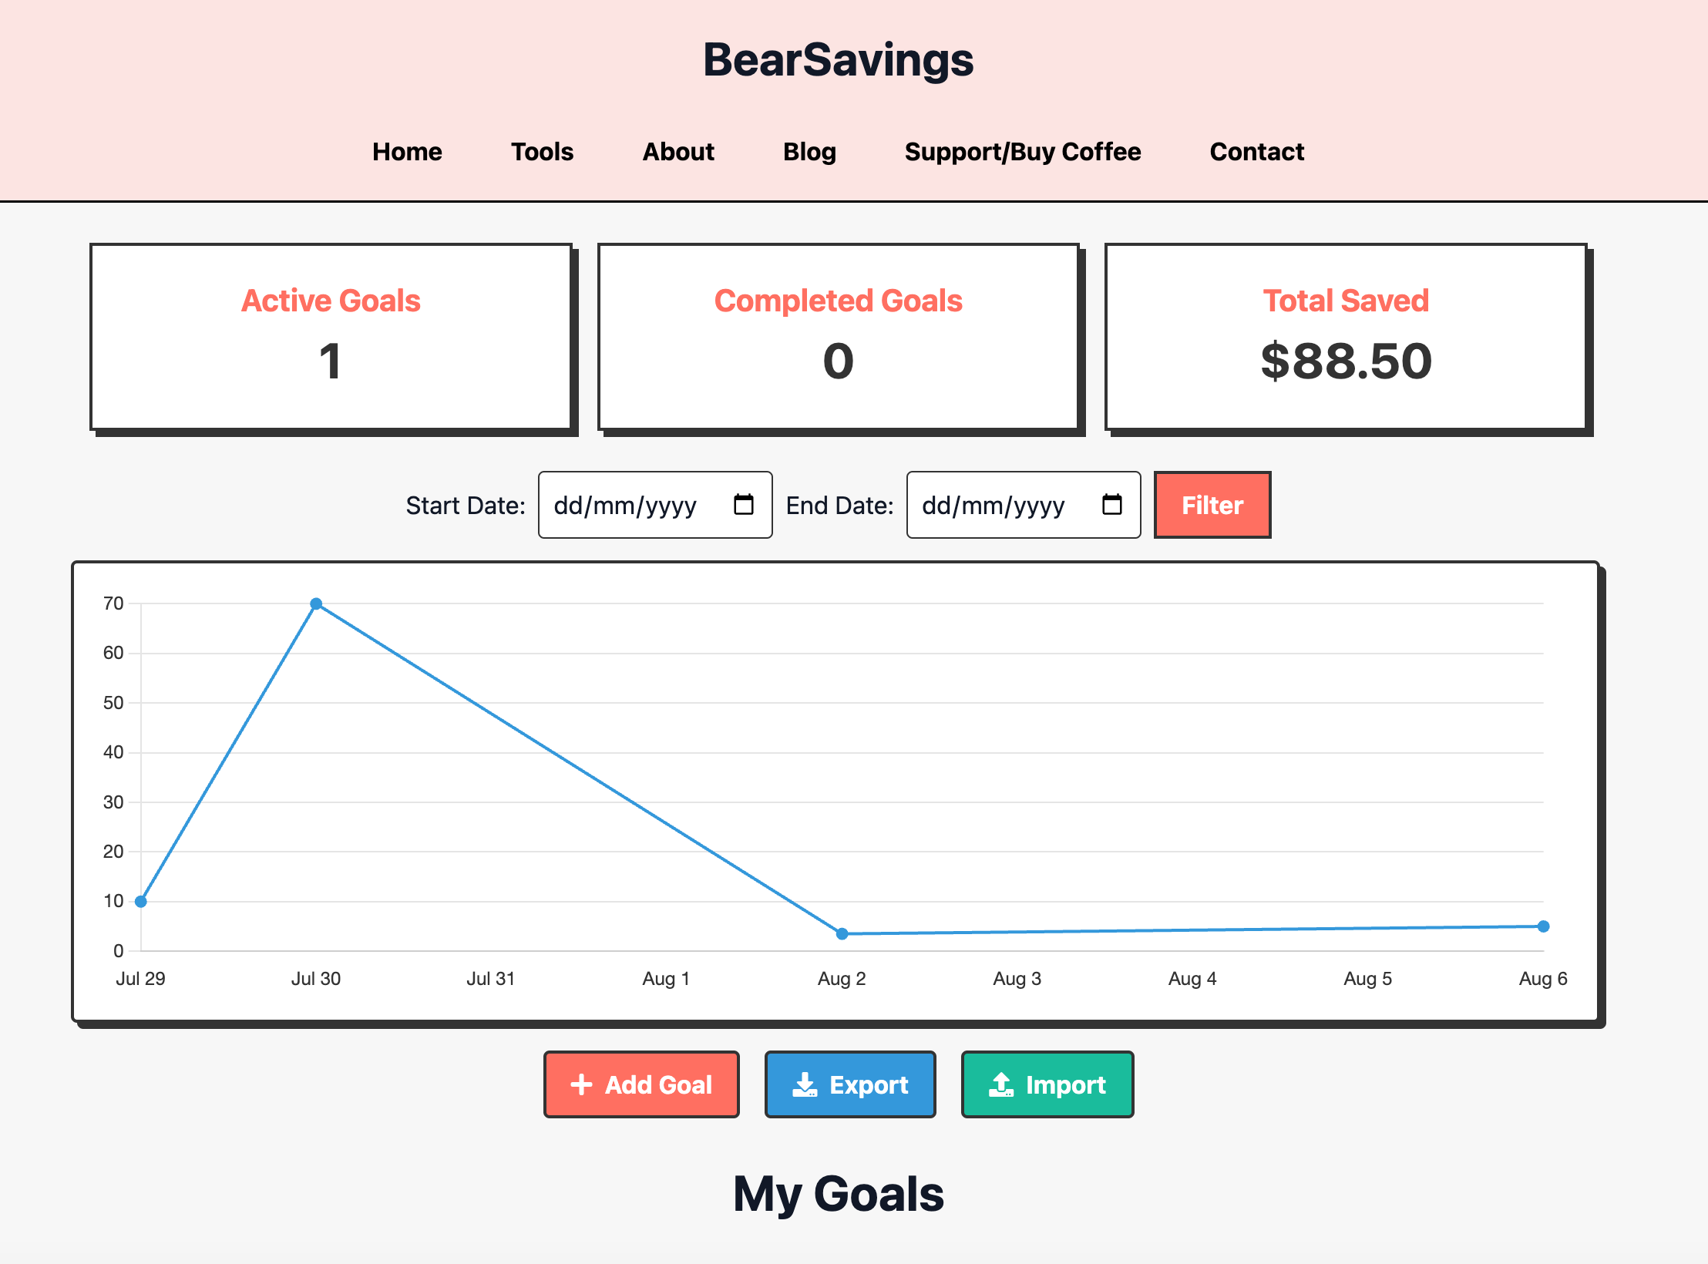The image size is (1708, 1264).
Task: Select the Jul 30 data point on chart
Action: (316, 603)
